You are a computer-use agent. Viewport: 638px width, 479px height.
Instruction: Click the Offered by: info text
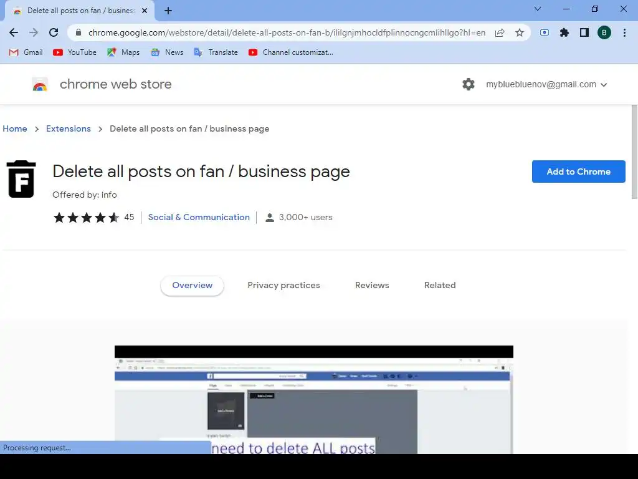85,195
